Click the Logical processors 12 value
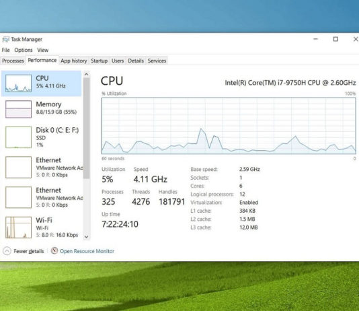The image size is (359, 311). point(242,194)
